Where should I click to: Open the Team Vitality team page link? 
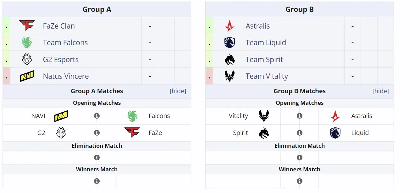(x=267, y=76)
